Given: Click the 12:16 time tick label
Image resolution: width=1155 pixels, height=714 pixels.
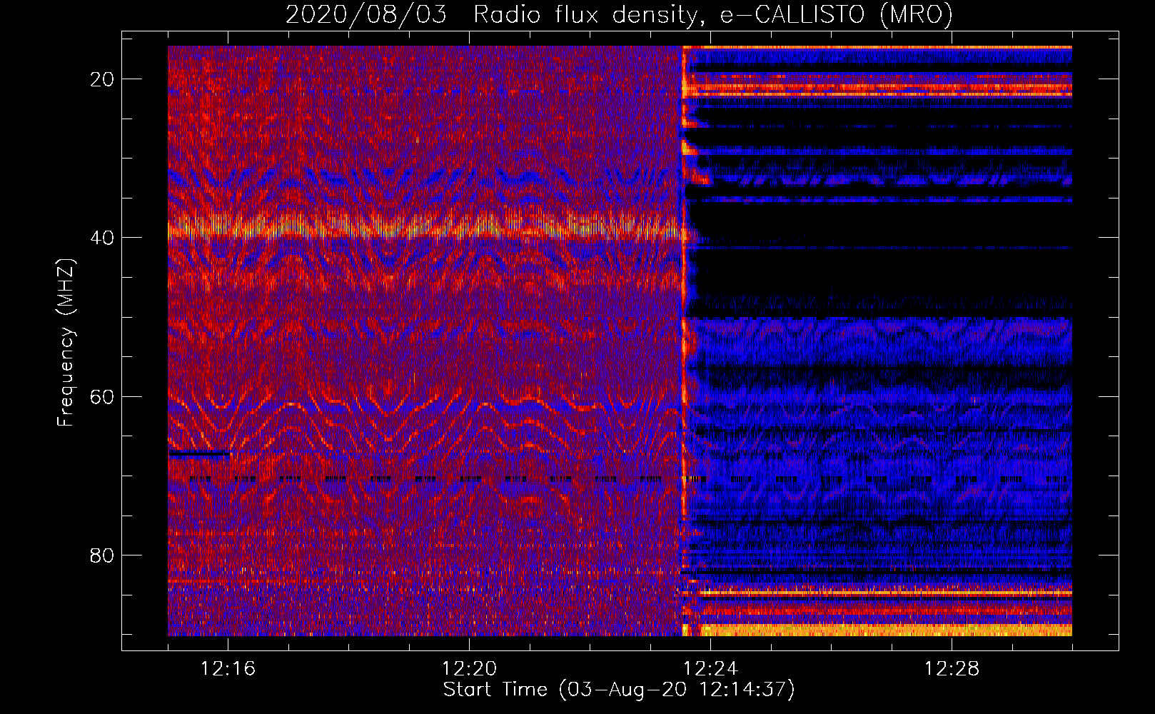Looking at the screenshot, I should pos(228,669).
